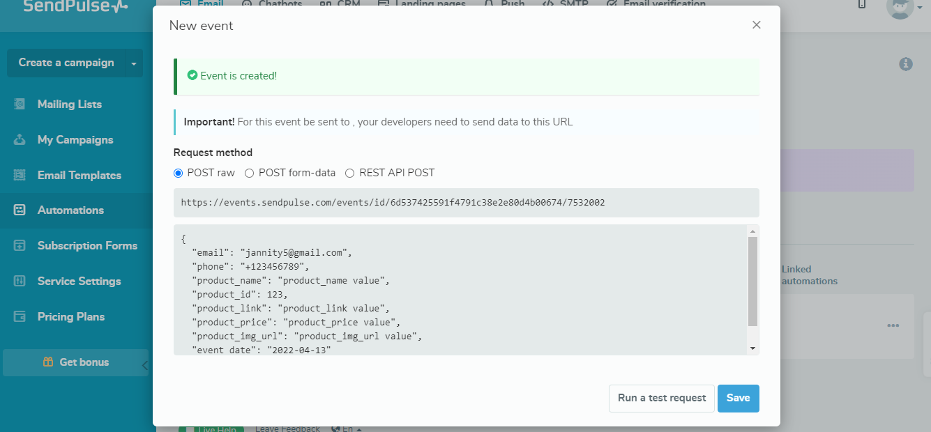Screen dimensions: 931x432
Task: Save the new event
Action: [x=739, y=398]
